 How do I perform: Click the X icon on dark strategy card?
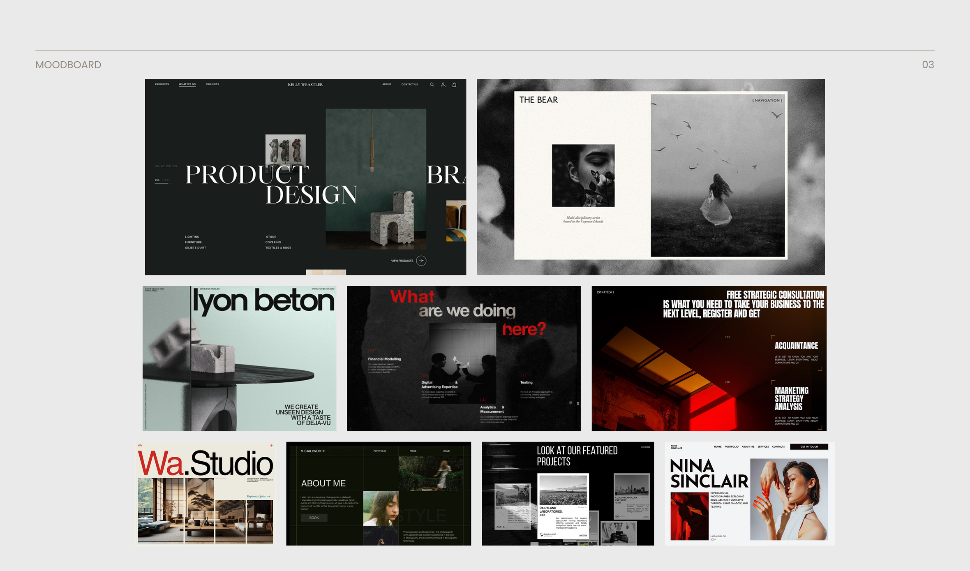[578, 403]
